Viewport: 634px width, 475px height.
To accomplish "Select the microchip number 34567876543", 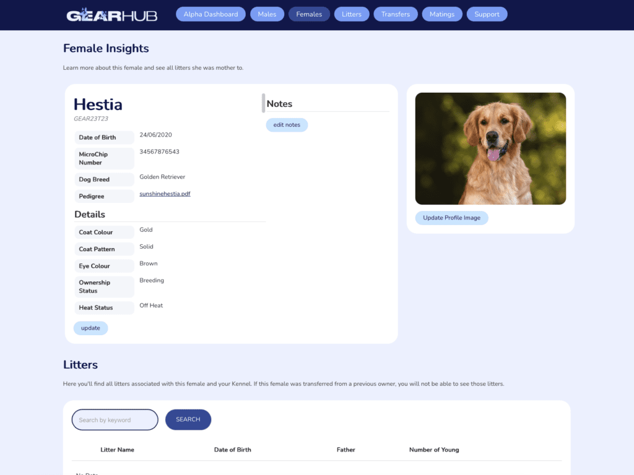I will 159,152.
